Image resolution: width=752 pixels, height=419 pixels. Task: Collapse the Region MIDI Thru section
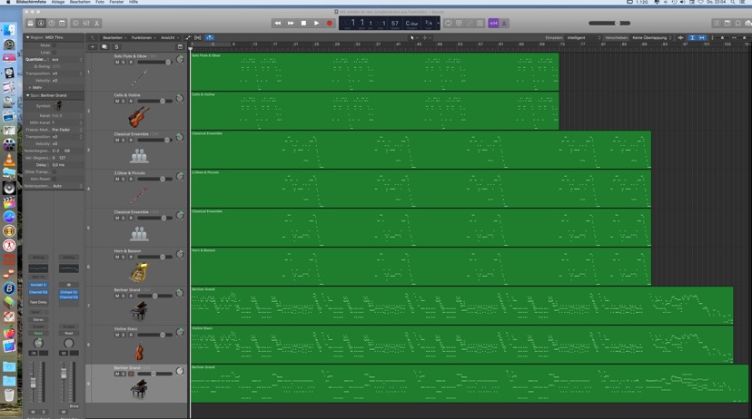tap(28, 37)
